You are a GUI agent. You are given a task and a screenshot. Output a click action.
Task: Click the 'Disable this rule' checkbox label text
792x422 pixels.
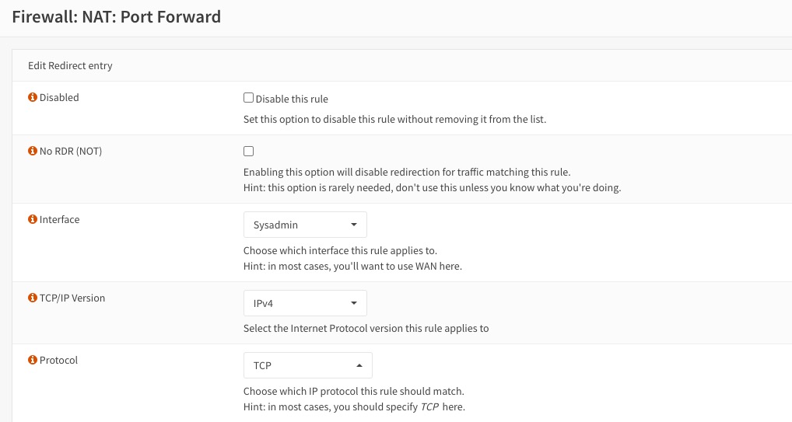292,99
